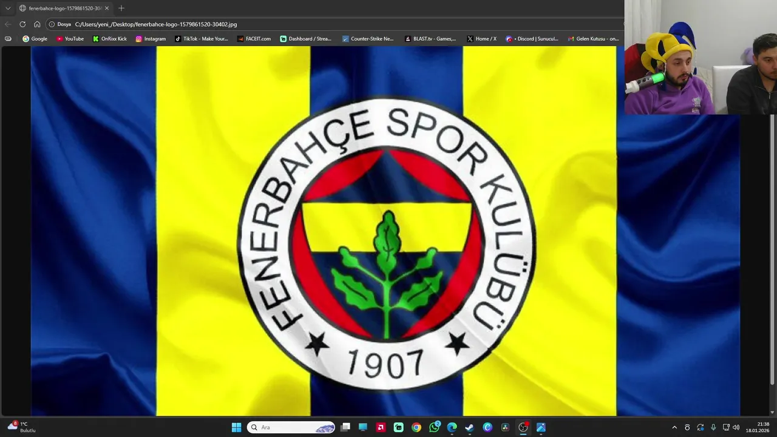Viewport: 777px width, 437px height.
Task: Open the Windows Start menu
Action: 236,427
